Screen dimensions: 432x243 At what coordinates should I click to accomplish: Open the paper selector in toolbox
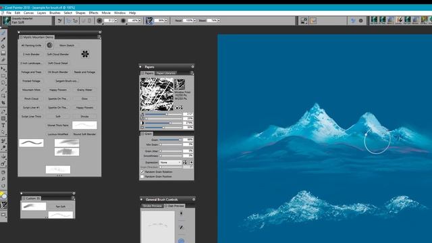click(x=3, y=205)
